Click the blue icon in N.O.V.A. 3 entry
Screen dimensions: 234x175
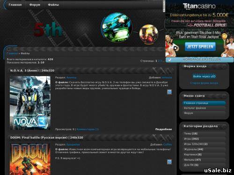[x=169, y=92]
